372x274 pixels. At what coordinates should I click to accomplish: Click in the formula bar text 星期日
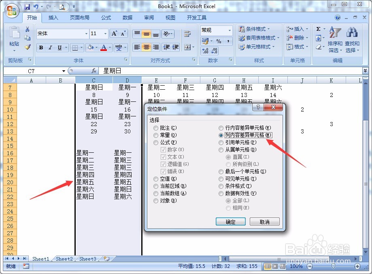tap(112, 71)
